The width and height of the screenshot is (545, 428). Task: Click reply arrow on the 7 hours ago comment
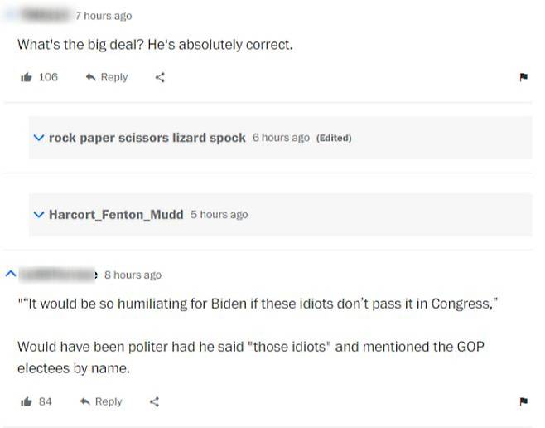click(x=90, y=77)
